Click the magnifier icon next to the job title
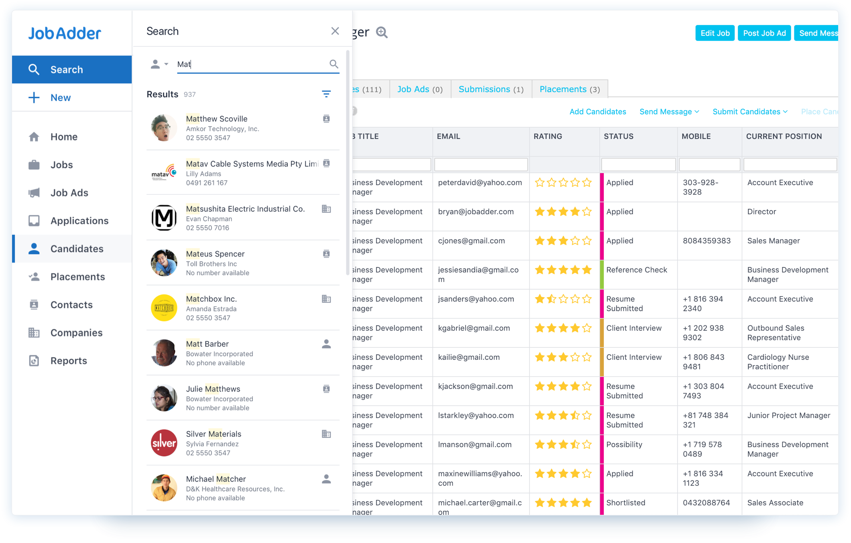 [x=381, y=33]
